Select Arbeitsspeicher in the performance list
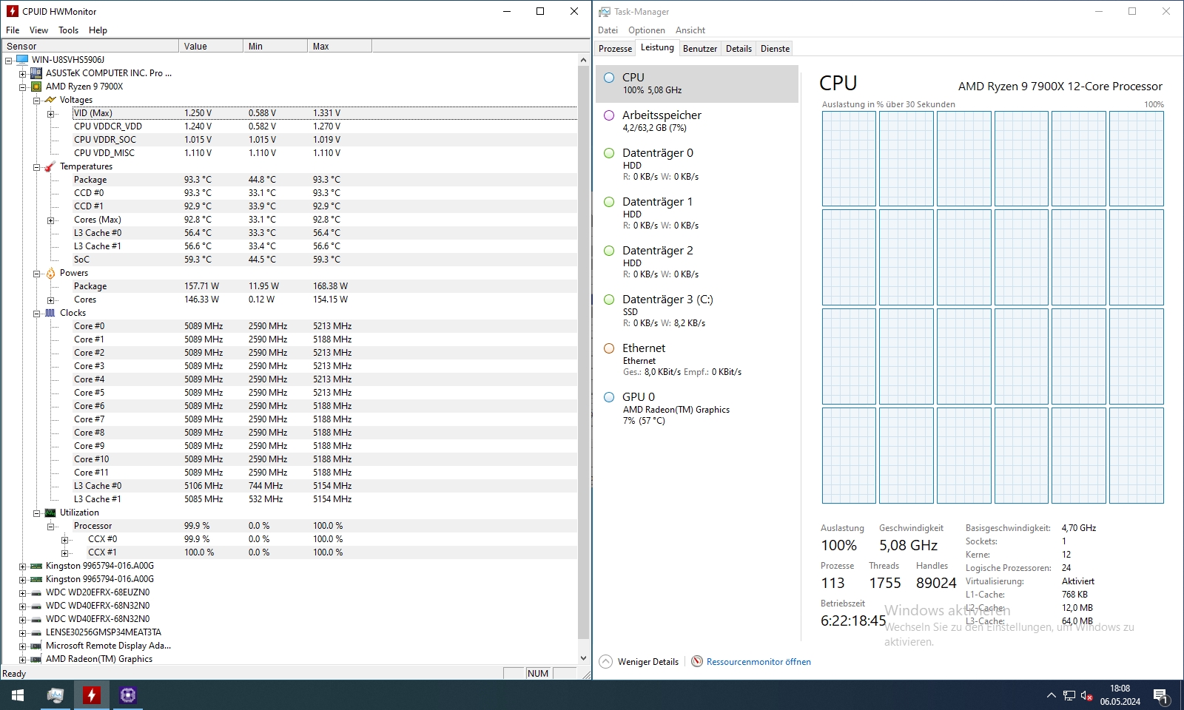 (697, 121)
